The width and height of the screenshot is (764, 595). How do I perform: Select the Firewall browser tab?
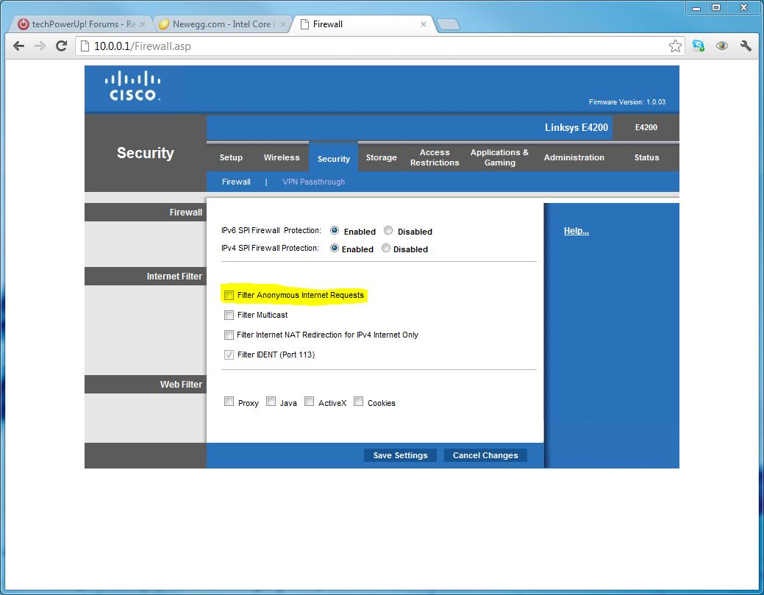coord(363,24)
